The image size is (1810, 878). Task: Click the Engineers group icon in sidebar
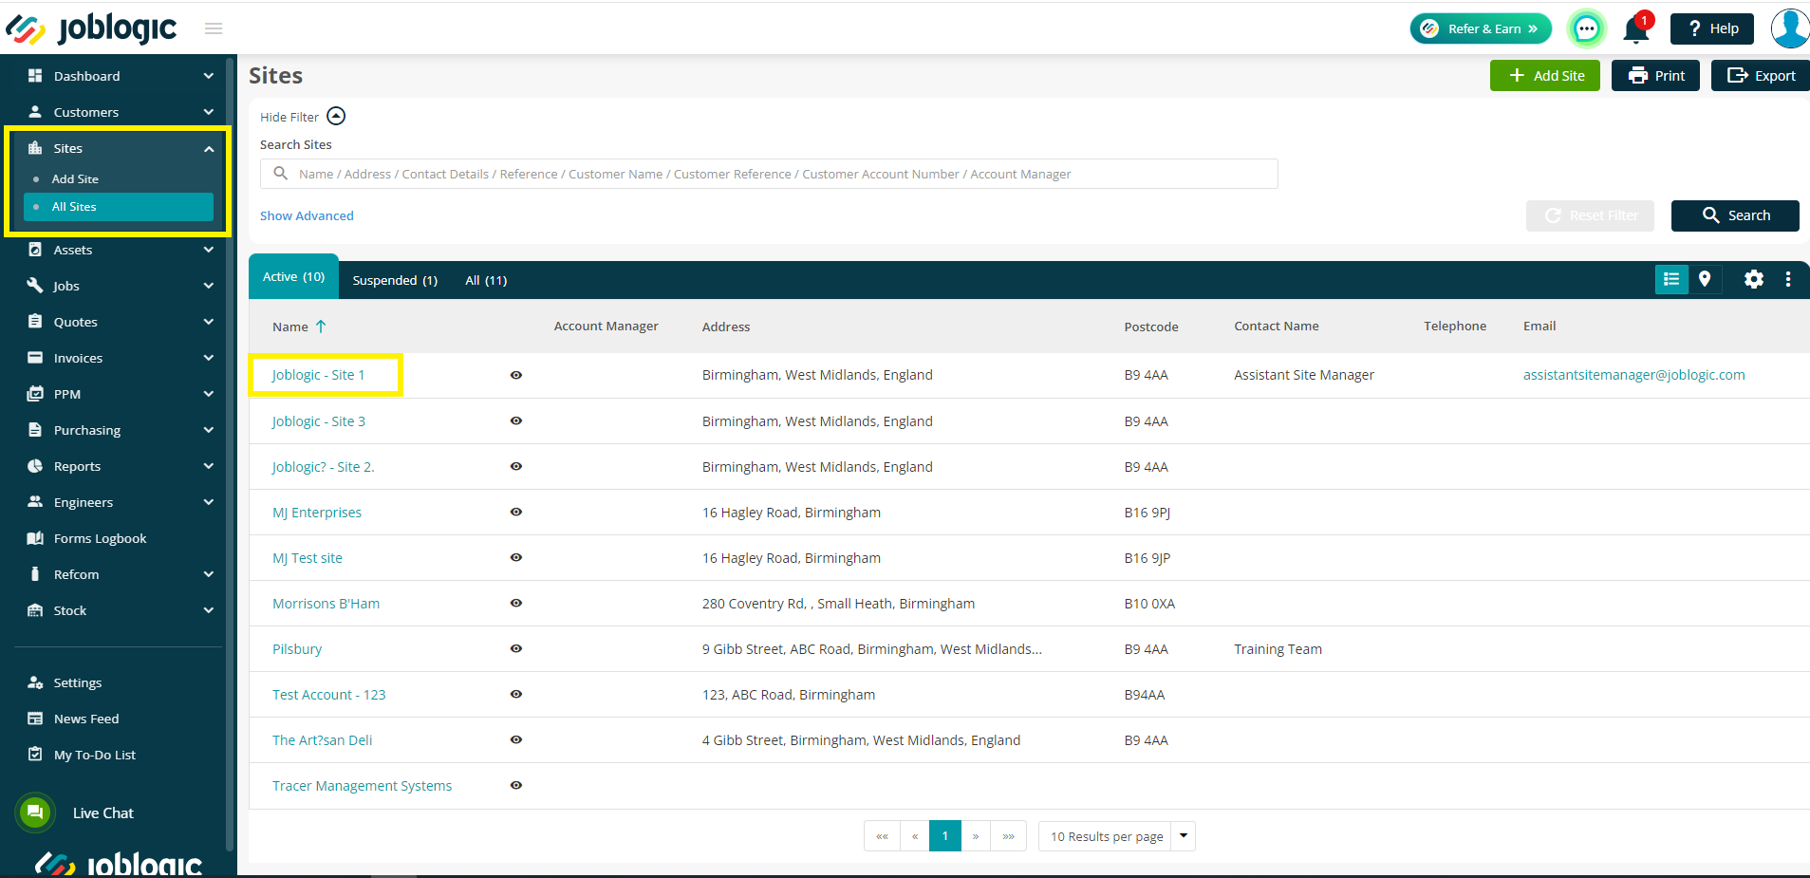click(35, 502)
